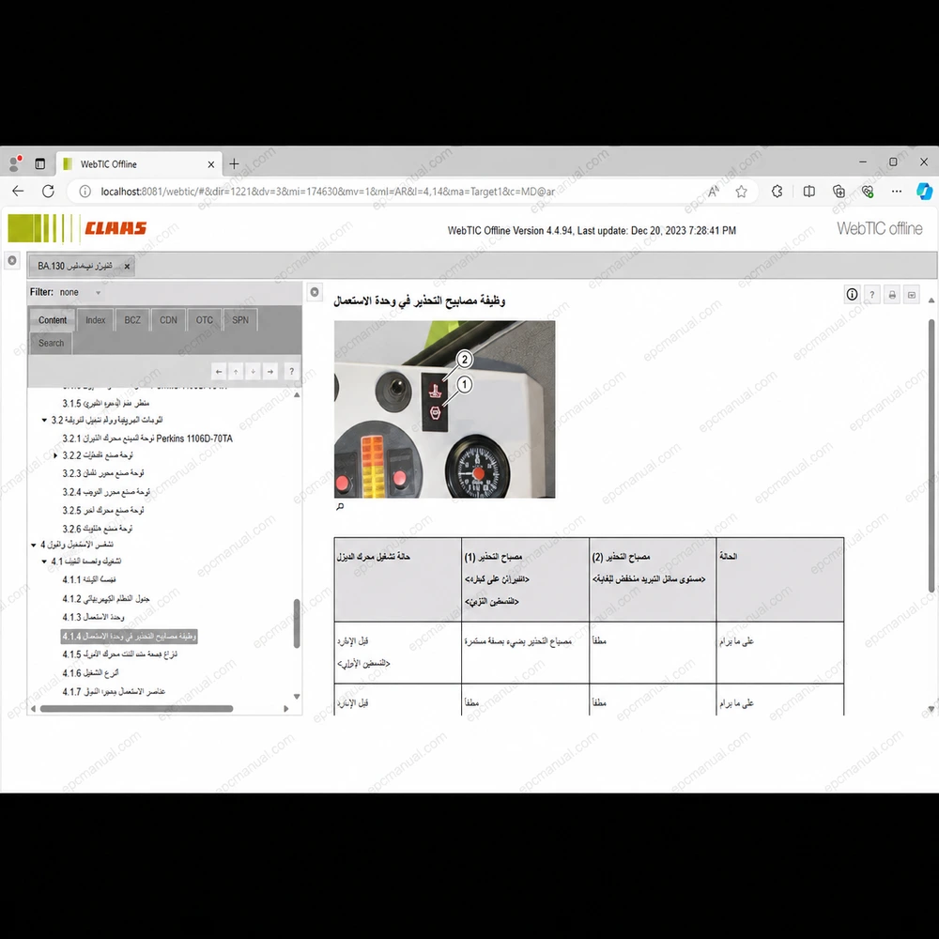Screen dimensions: 939x939
Task: Click the right arrow tree navigation button
Action: click(270, 371)
